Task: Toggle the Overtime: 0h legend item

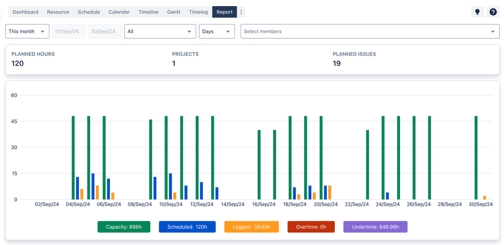Action: [311, 227]
